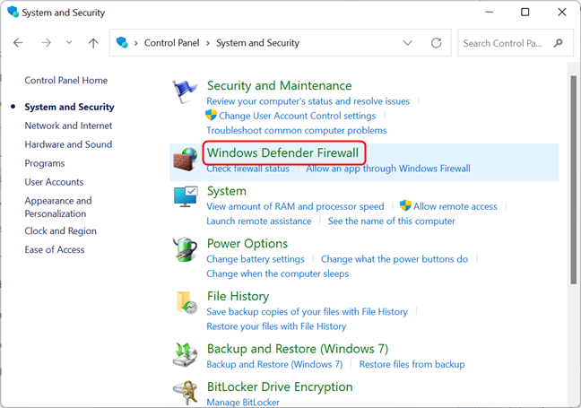The height and width of the screenshot is (408, 581).
Task: Select System and Security in the breadcrumb
Action: tap(257, 43)
